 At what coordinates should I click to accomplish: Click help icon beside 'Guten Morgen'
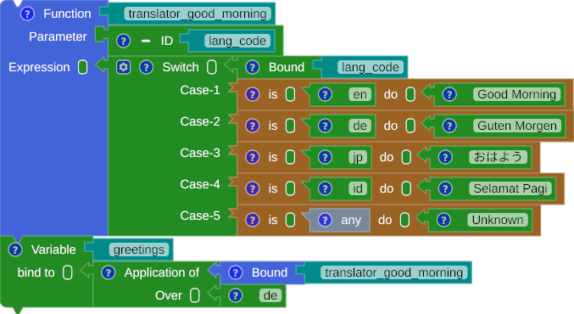tap(449, 126)
